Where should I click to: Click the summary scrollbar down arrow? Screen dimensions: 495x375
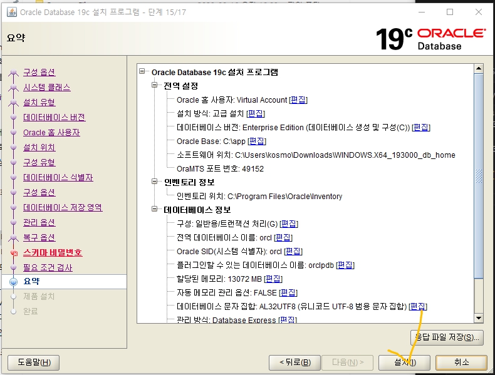pos(479,318)
